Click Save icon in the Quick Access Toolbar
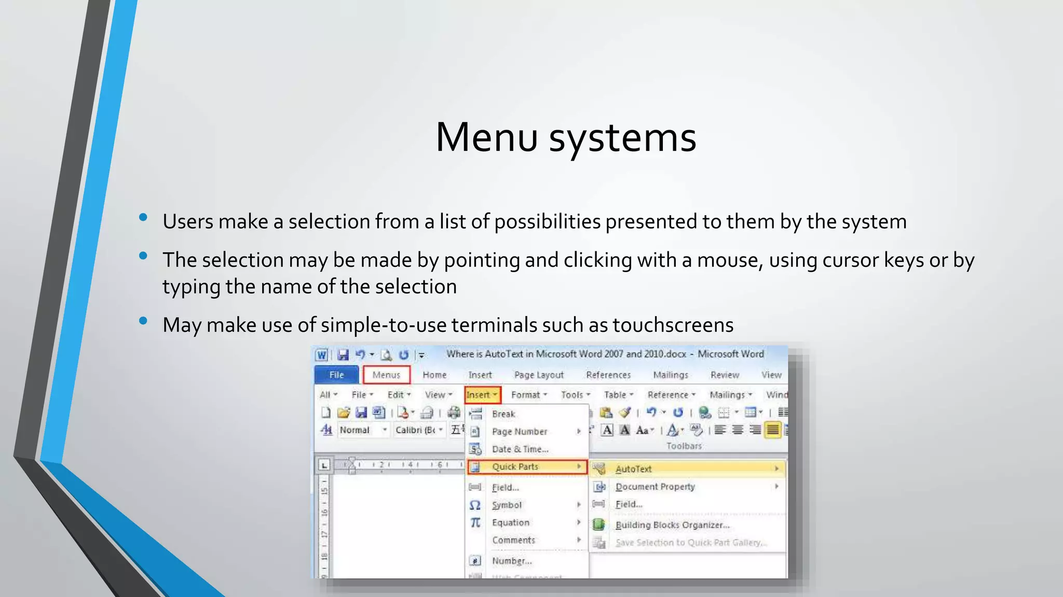The image size is (1063, 597). (343, 355)
